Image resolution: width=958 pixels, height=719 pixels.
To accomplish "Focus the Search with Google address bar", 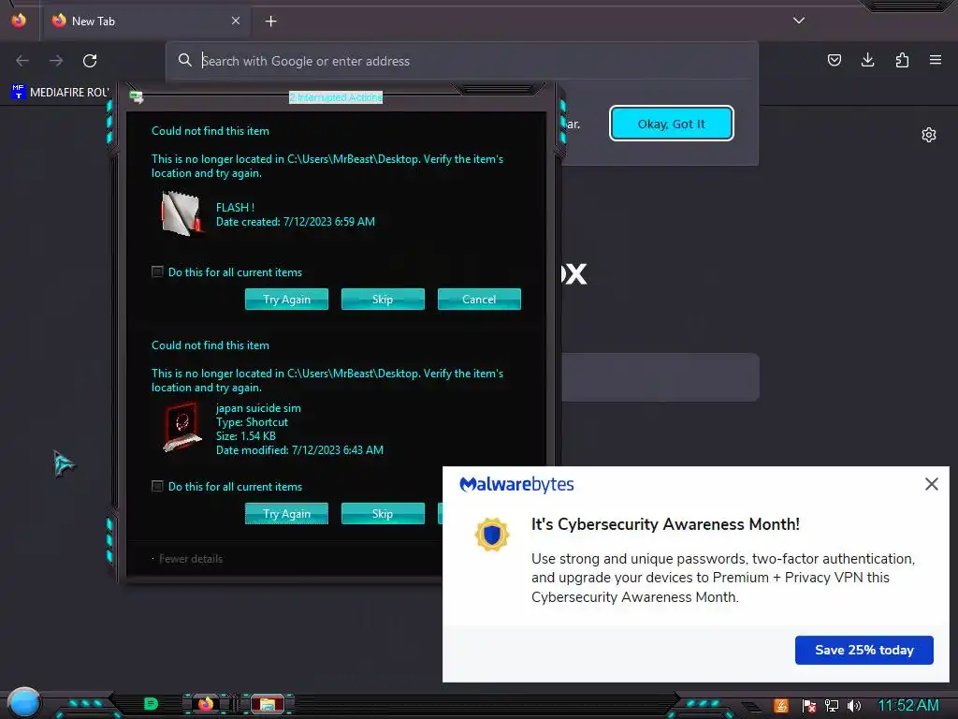I will 462,61.
